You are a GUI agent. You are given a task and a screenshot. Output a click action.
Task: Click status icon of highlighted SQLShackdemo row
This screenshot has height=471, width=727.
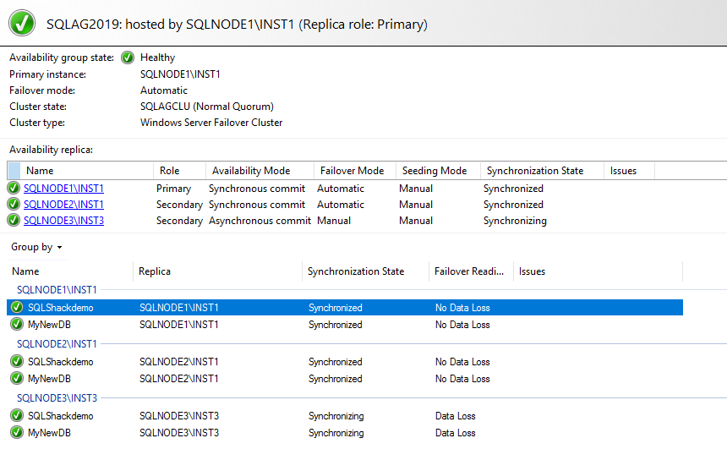[17, 308]
